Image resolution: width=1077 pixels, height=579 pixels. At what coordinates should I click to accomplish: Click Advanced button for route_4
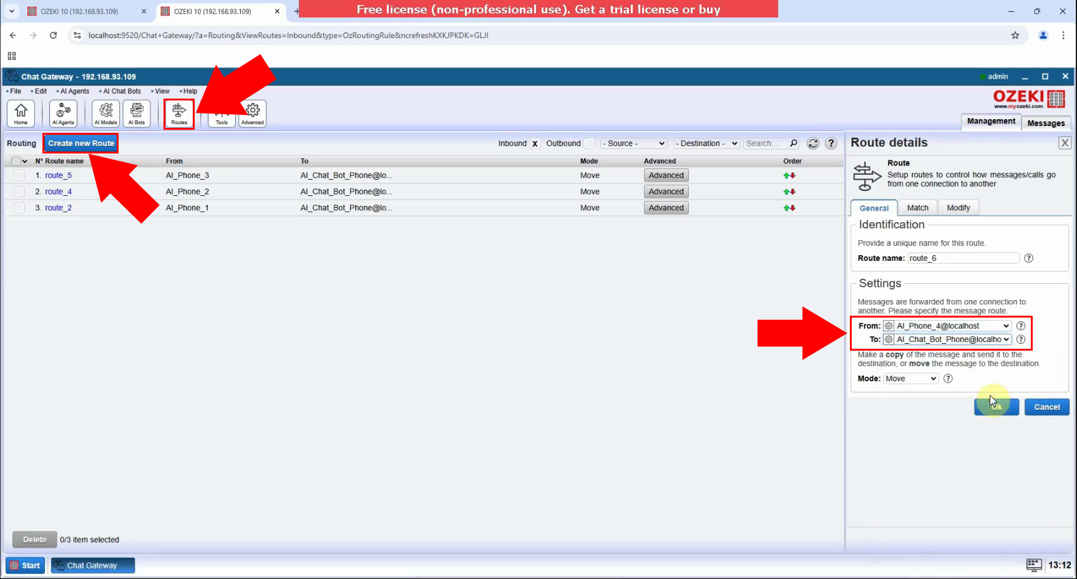pos(666,192)
